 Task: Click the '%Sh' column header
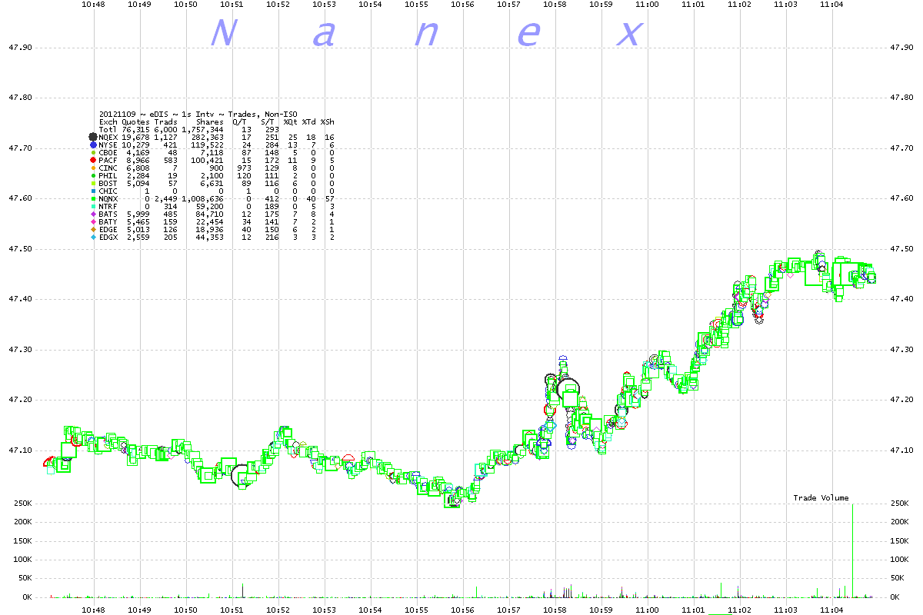point(328,121)
